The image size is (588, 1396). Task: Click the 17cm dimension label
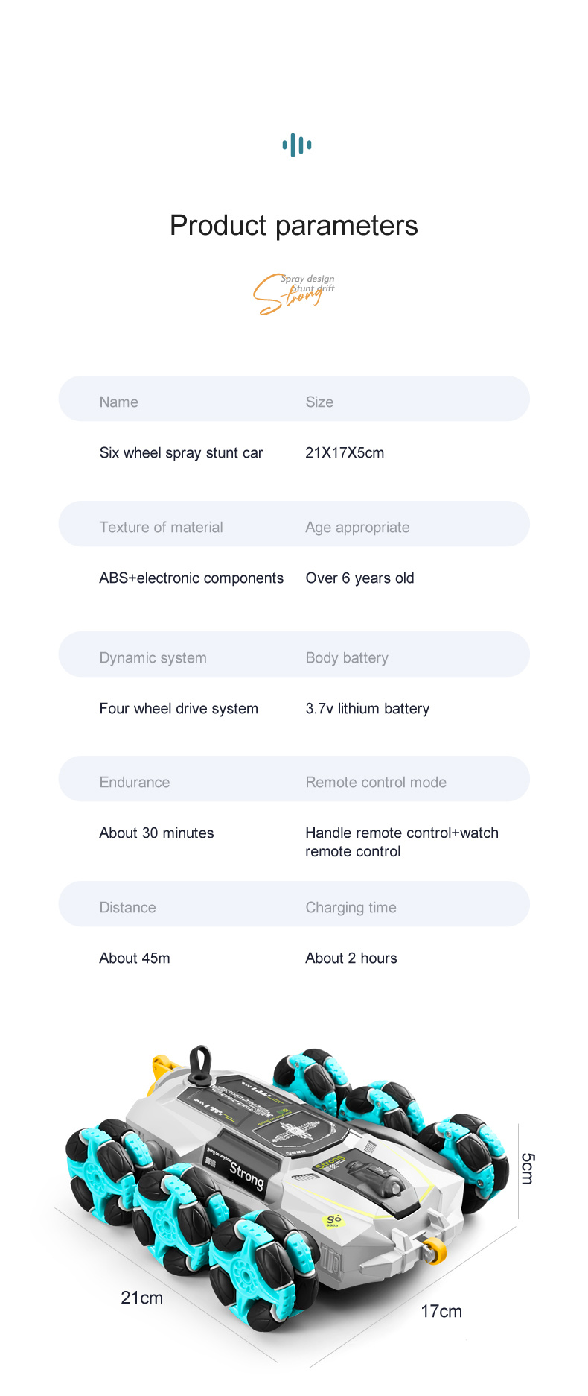coord(441,1311)
